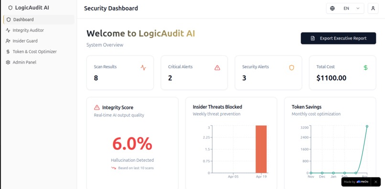
Task: Click the Dashboard shield icon in sidebar
Action: 9,20
